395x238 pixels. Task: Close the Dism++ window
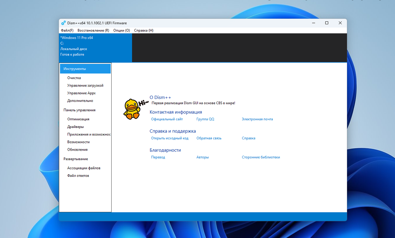coord(340,23)
